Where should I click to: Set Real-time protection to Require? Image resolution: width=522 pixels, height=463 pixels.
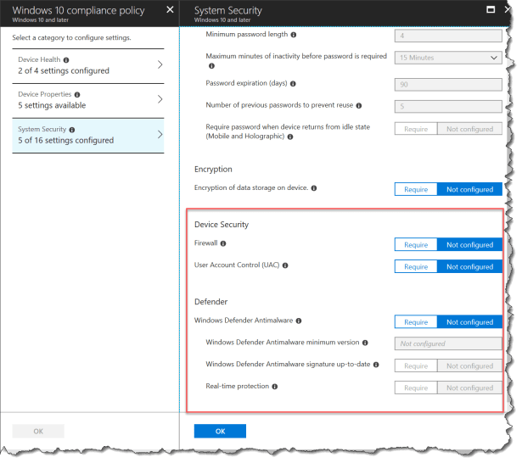[x=416, y=388]
